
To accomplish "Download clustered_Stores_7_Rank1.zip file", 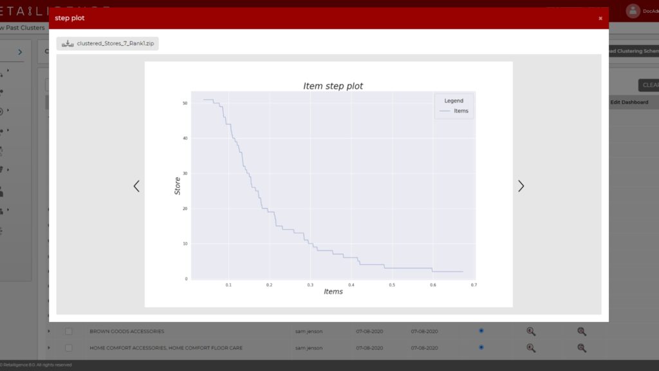I will point(107,44).
